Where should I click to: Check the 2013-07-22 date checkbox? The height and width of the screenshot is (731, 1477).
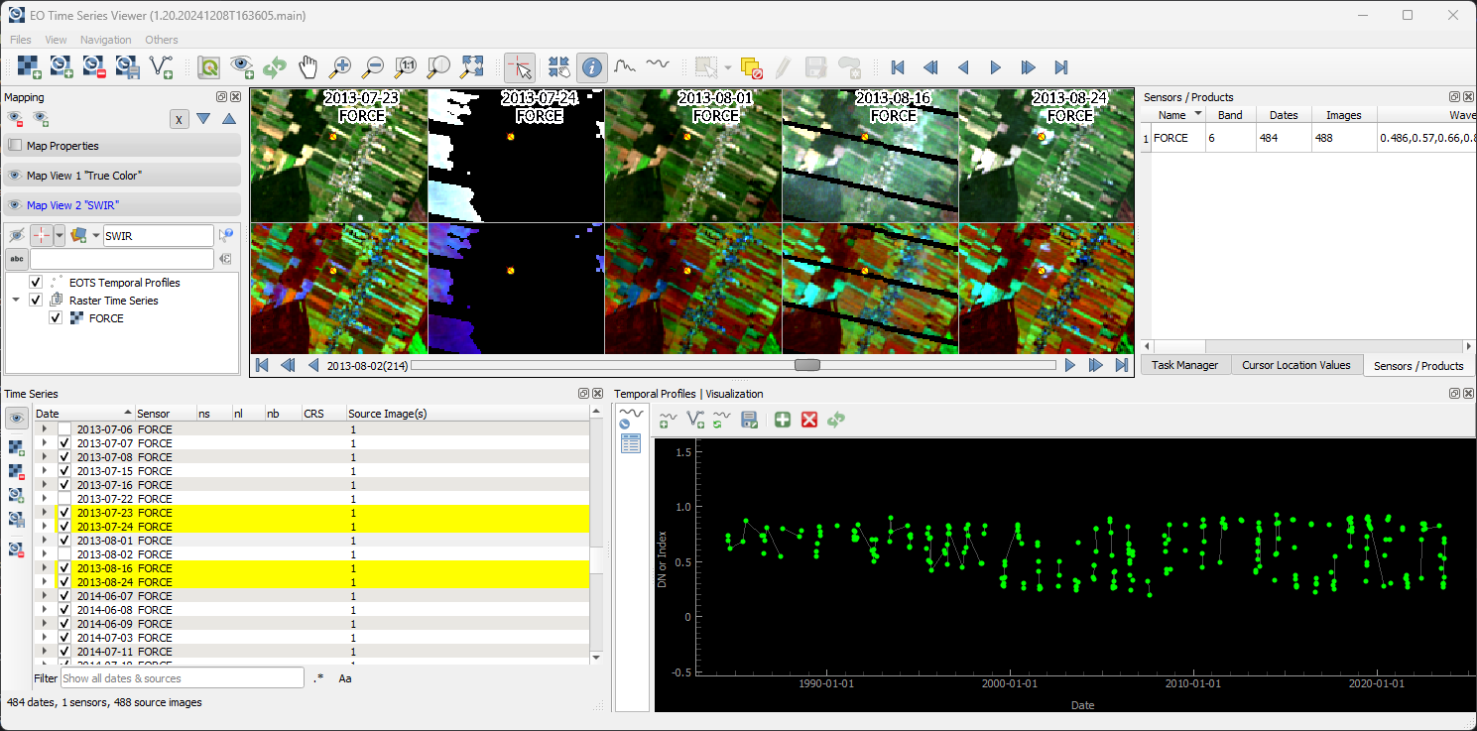coord(64,499)
